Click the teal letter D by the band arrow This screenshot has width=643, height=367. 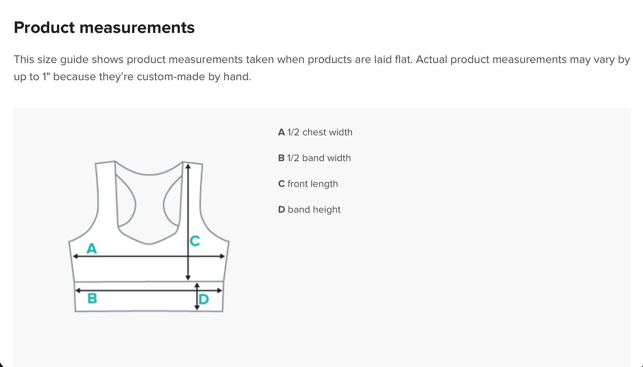tap(204, 300)
